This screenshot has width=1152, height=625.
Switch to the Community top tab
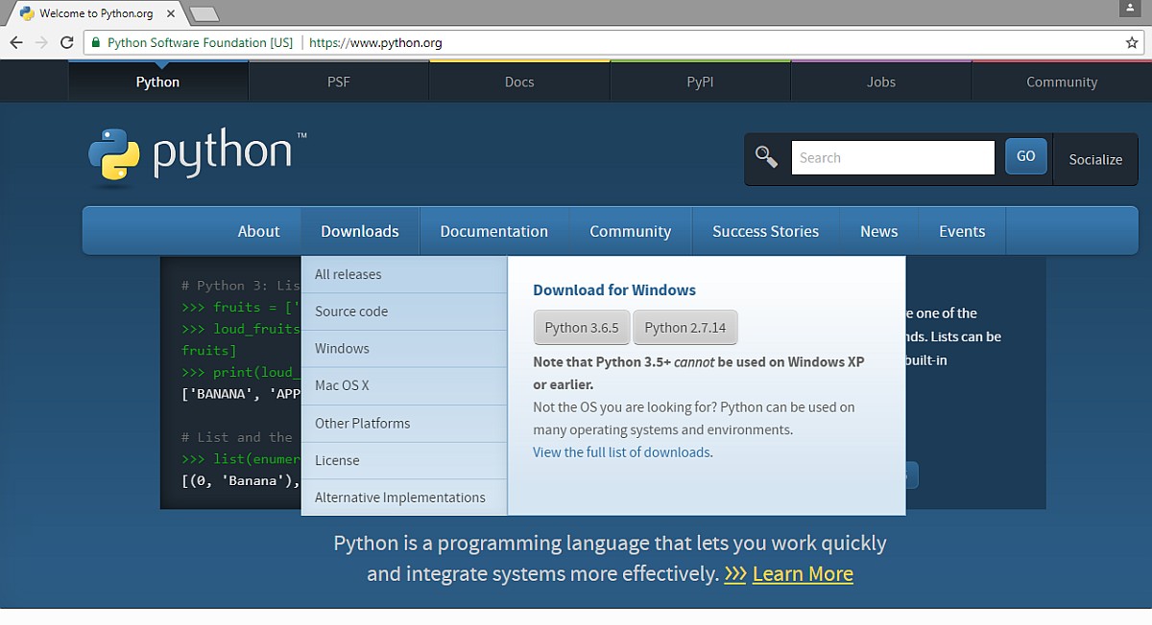tap(1062, 81)
